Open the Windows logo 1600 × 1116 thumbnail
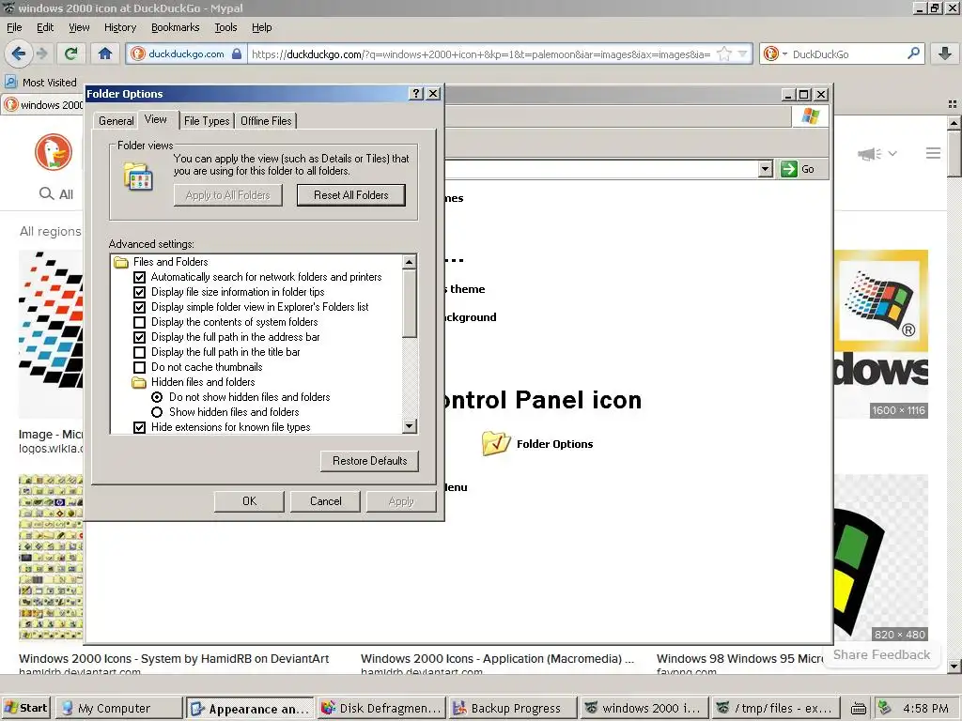Image resolution: width=962 pixels, height=721 pixels. pyautogui.click(x=881, y=334)
